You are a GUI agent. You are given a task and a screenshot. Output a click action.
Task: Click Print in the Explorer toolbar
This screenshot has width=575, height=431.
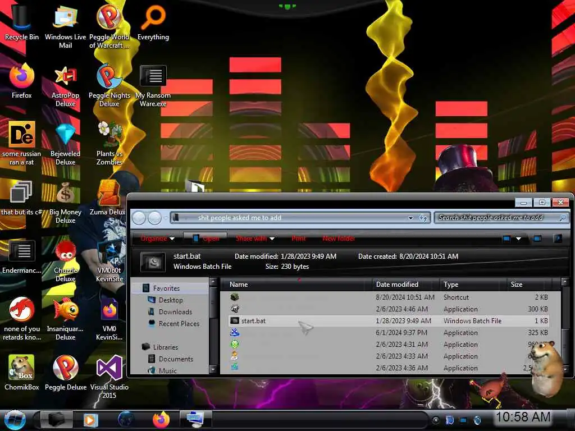tap(299, 239)
